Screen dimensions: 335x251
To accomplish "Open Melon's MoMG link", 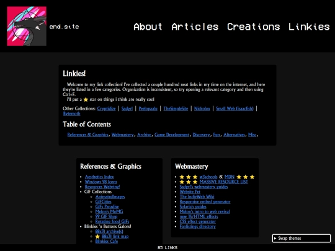I will click(109, 211).
